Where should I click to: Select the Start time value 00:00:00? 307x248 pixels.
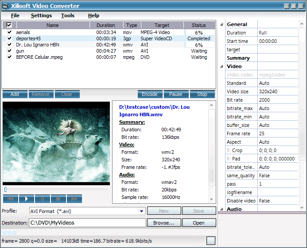(x=268, y=41)
